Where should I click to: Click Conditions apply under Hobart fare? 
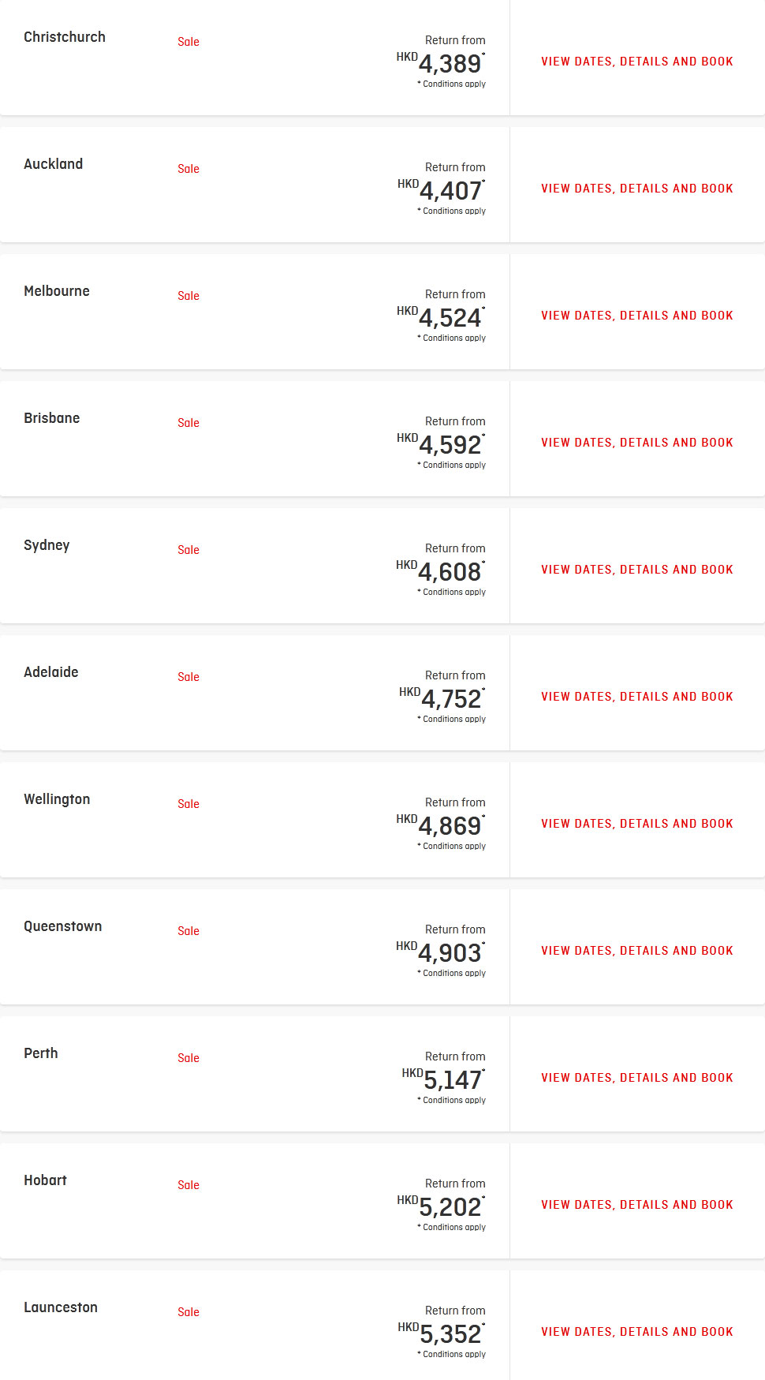pos(451,1227)
